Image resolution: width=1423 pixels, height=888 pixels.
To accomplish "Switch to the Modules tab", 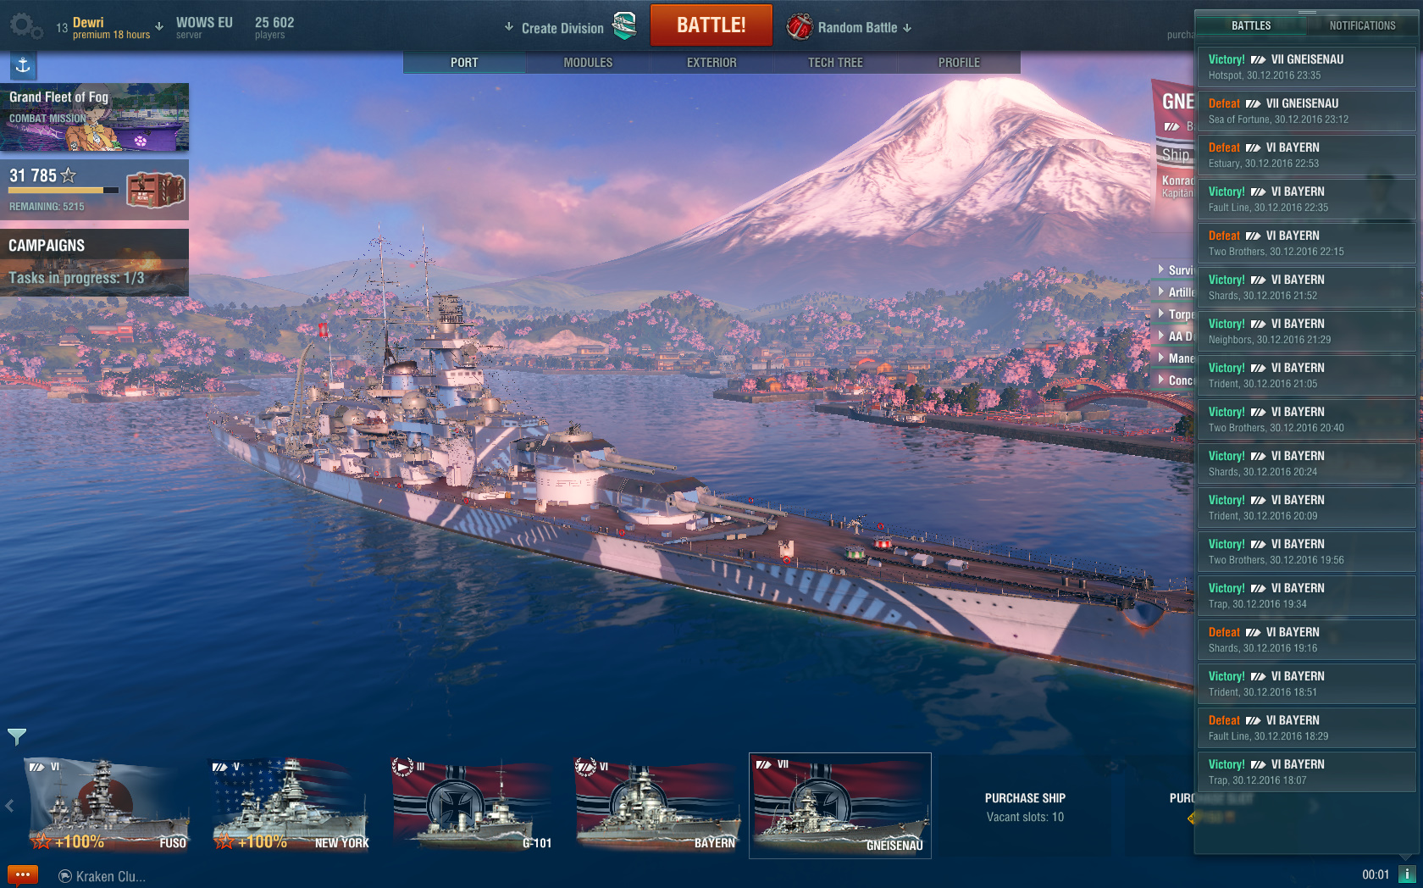I will 588,63.
